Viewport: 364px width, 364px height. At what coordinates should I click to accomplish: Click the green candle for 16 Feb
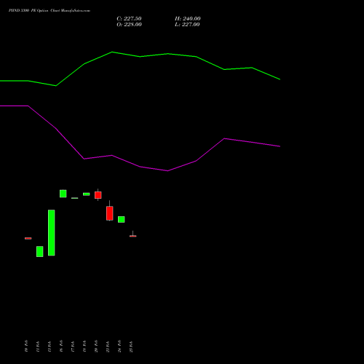[x=63, y=194]
